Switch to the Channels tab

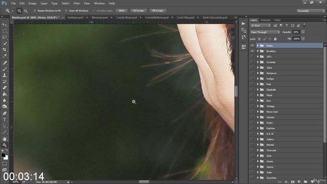click(266, 20)
